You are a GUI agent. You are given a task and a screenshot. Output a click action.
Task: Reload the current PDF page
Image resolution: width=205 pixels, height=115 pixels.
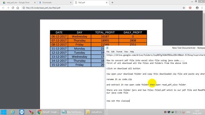13,8
